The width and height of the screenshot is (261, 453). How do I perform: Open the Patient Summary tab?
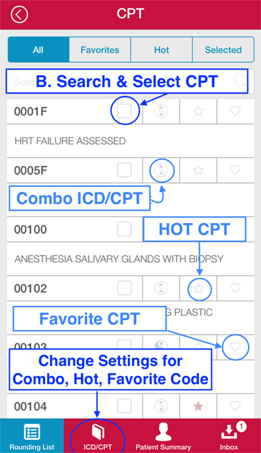click(x=163, y=435)
